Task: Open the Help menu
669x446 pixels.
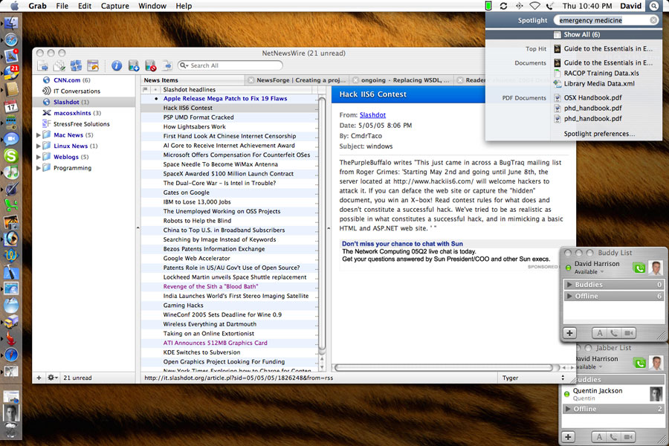Action: pyautogui.click(x=184, y=6)
